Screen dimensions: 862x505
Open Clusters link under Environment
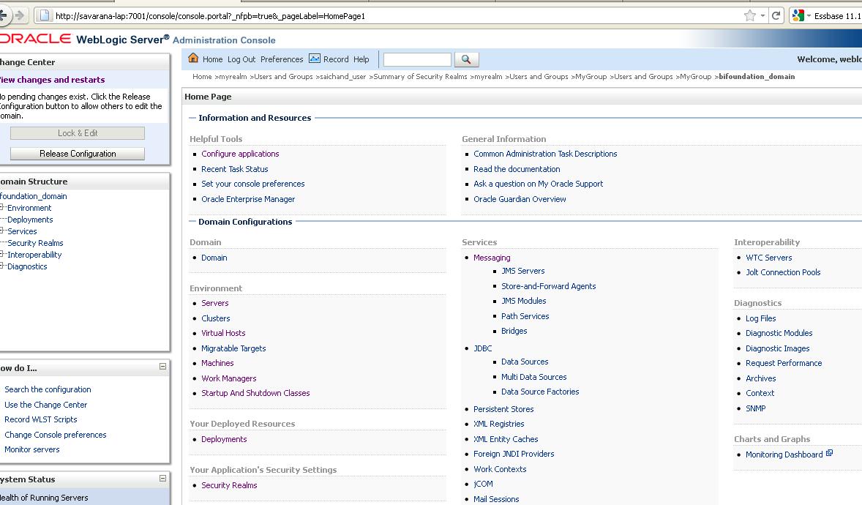point(215,318)
